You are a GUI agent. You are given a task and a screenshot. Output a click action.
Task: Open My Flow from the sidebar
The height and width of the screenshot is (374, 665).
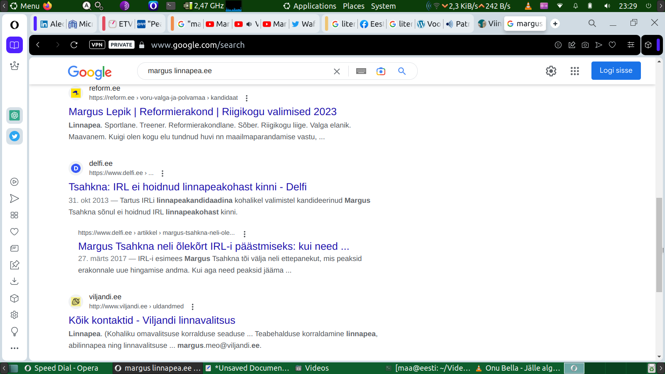(15, 198)
